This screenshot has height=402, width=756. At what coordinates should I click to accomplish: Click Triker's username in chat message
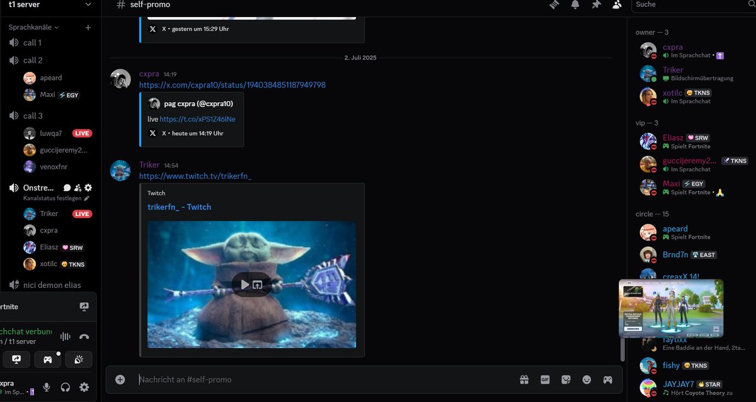tap(149, 165)
